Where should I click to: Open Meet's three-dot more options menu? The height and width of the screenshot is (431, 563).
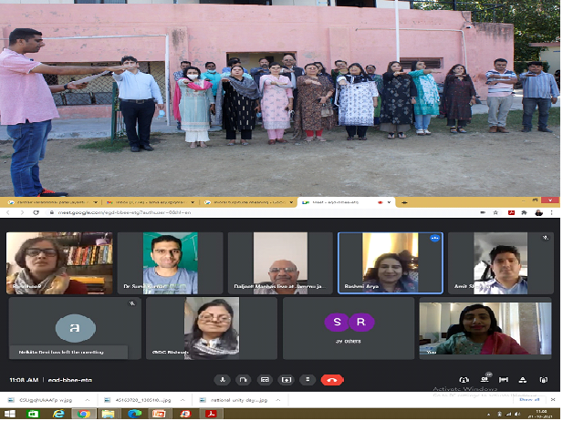tap(308, 379)
